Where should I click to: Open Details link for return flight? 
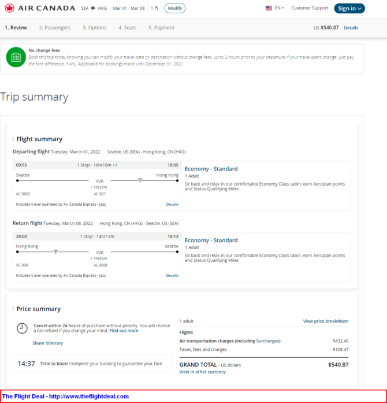pyautogui.click(x=172, y=276)
